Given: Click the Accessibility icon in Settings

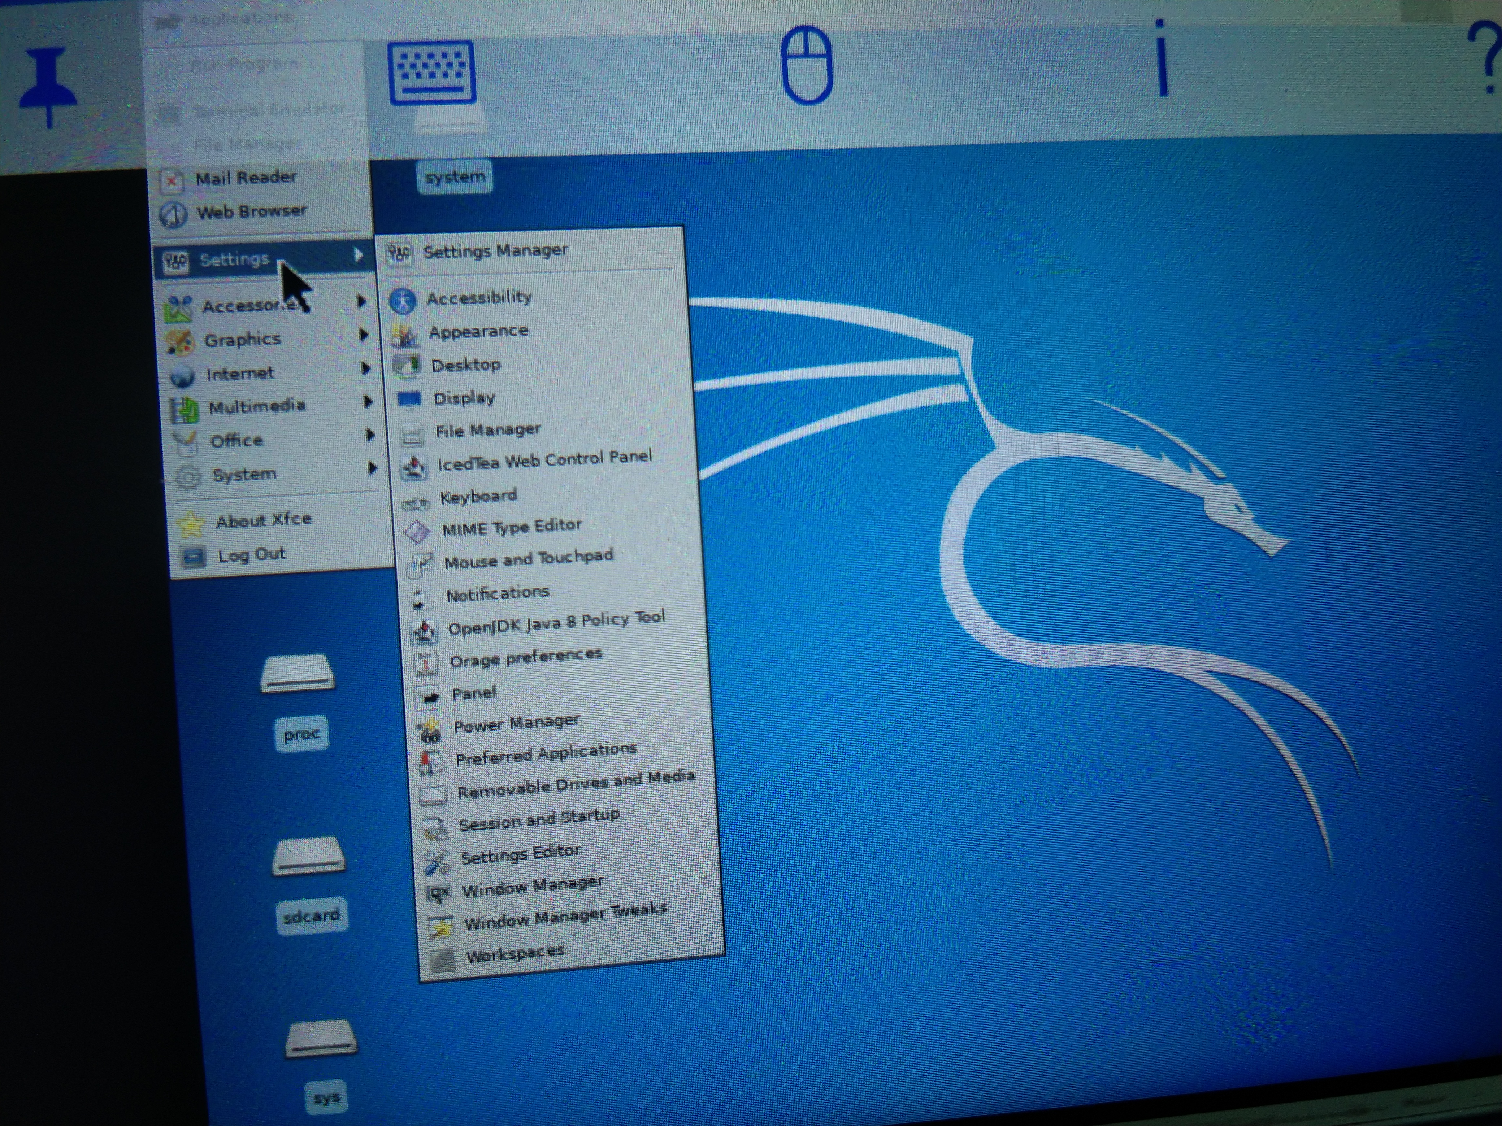Looking at the screenshot, I should [x=403, y=301].
